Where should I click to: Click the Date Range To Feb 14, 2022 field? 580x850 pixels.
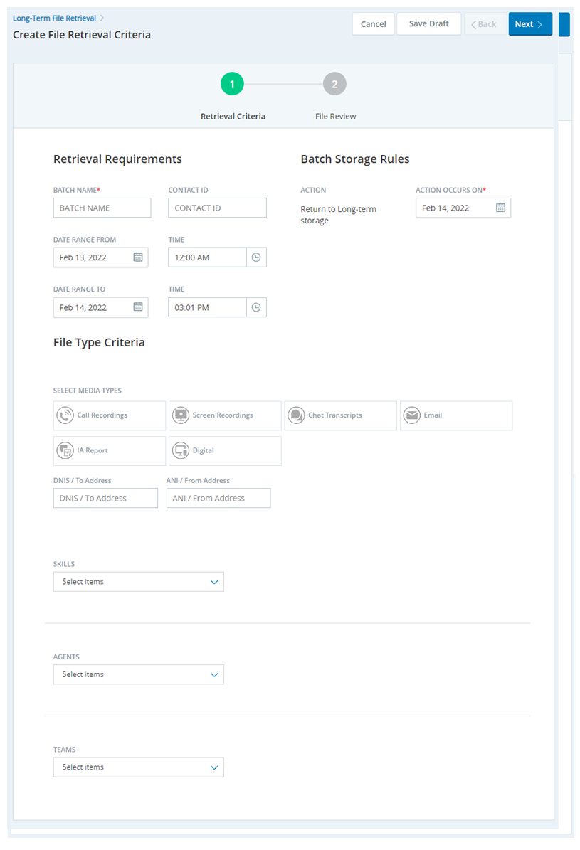(100, 307)
